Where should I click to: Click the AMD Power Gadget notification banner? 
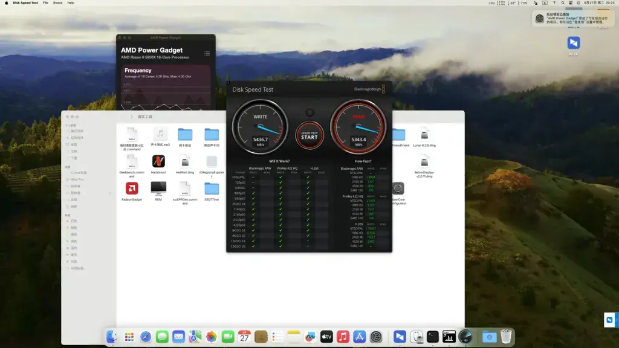tap(573, 18)
